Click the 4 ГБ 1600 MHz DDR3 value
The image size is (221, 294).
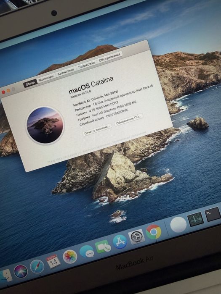coord(104,107)
